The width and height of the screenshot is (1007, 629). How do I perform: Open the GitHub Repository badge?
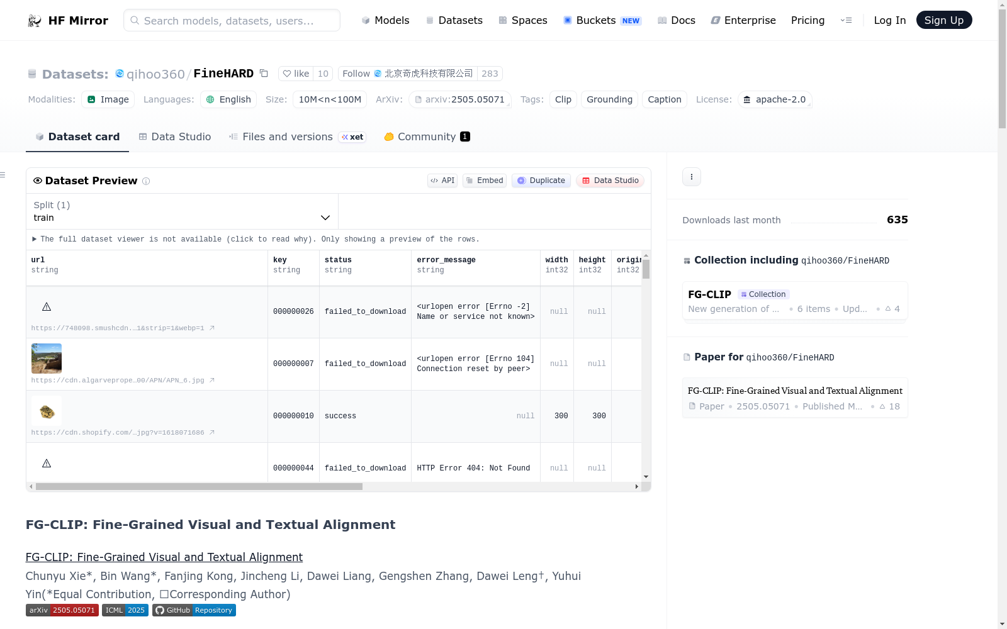194,610
